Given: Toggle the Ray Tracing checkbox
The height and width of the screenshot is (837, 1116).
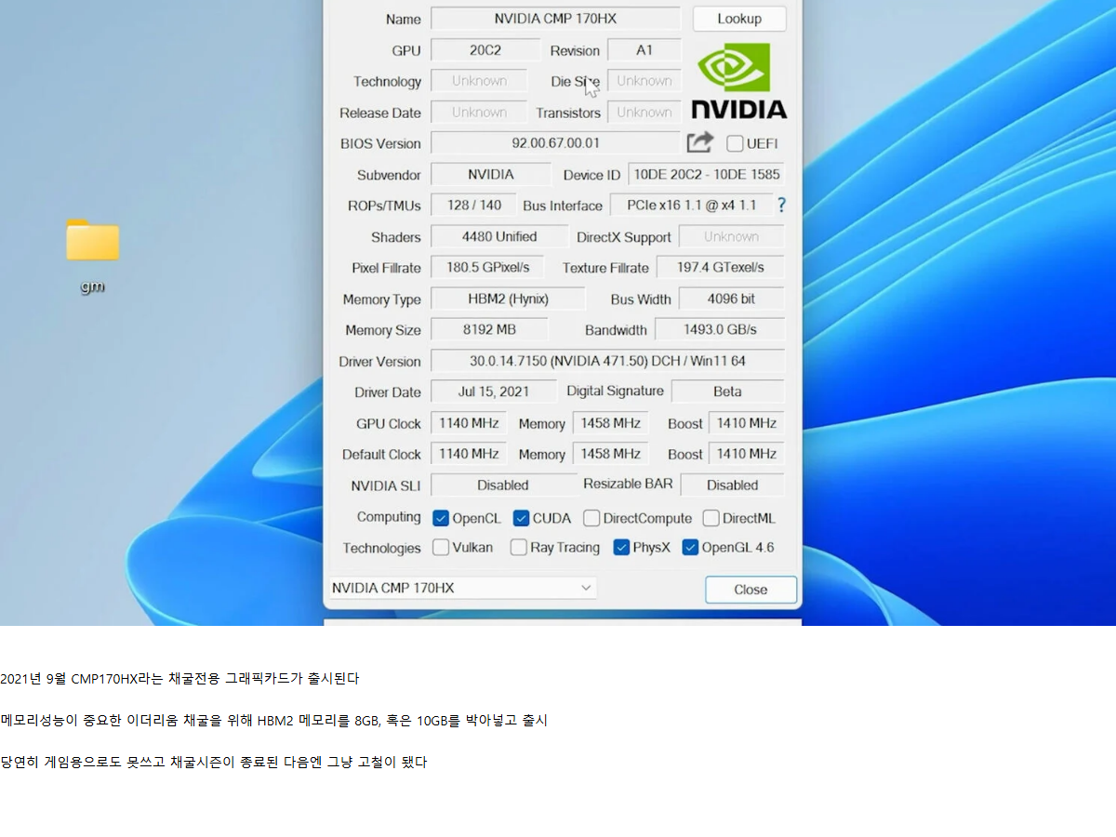Looking at the screenshot, I should click(519, 547).
